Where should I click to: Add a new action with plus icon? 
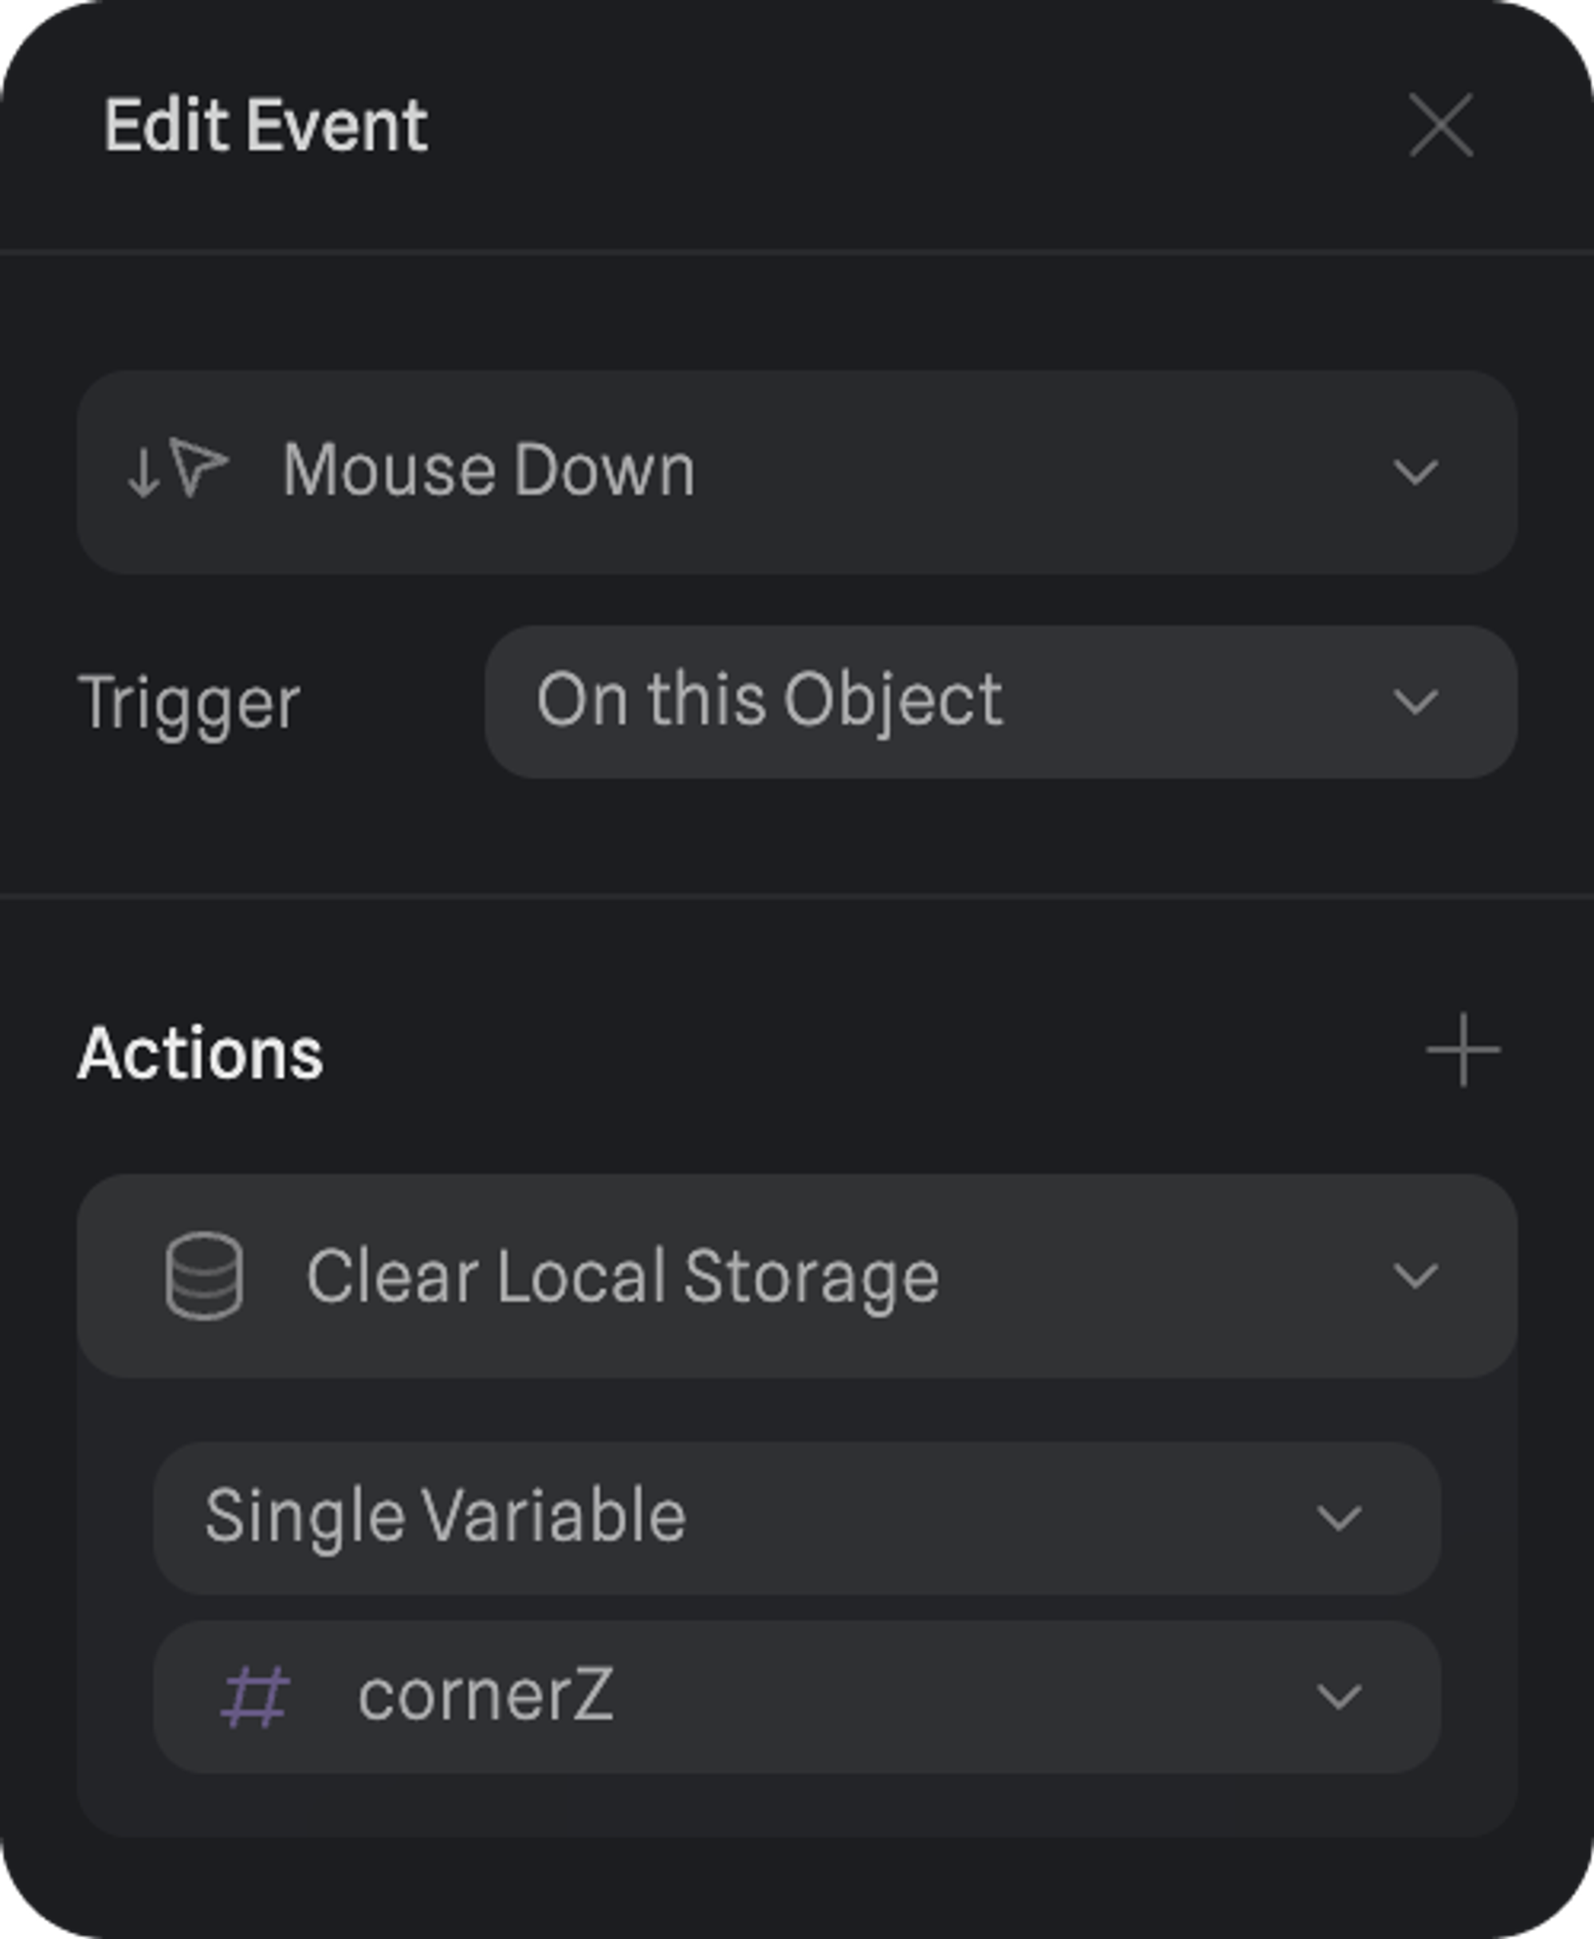point(1462,1050)
